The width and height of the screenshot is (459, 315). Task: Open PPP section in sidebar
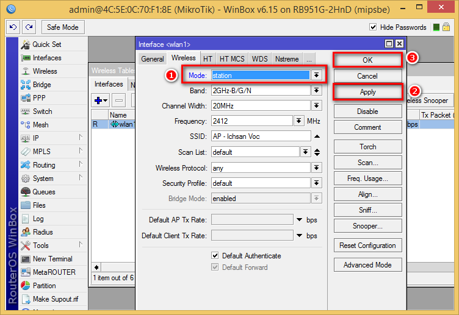coord(39,98)
